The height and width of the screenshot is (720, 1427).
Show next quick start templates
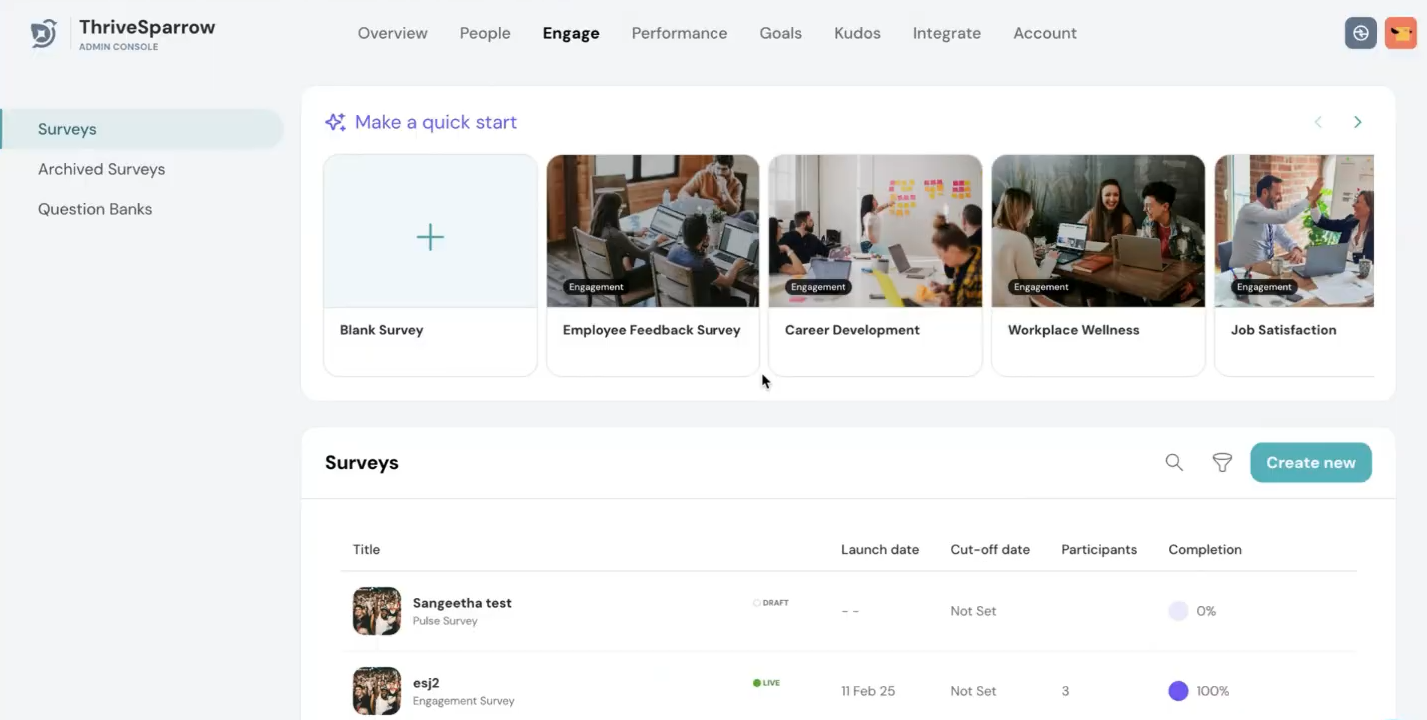click(1357, 122)
